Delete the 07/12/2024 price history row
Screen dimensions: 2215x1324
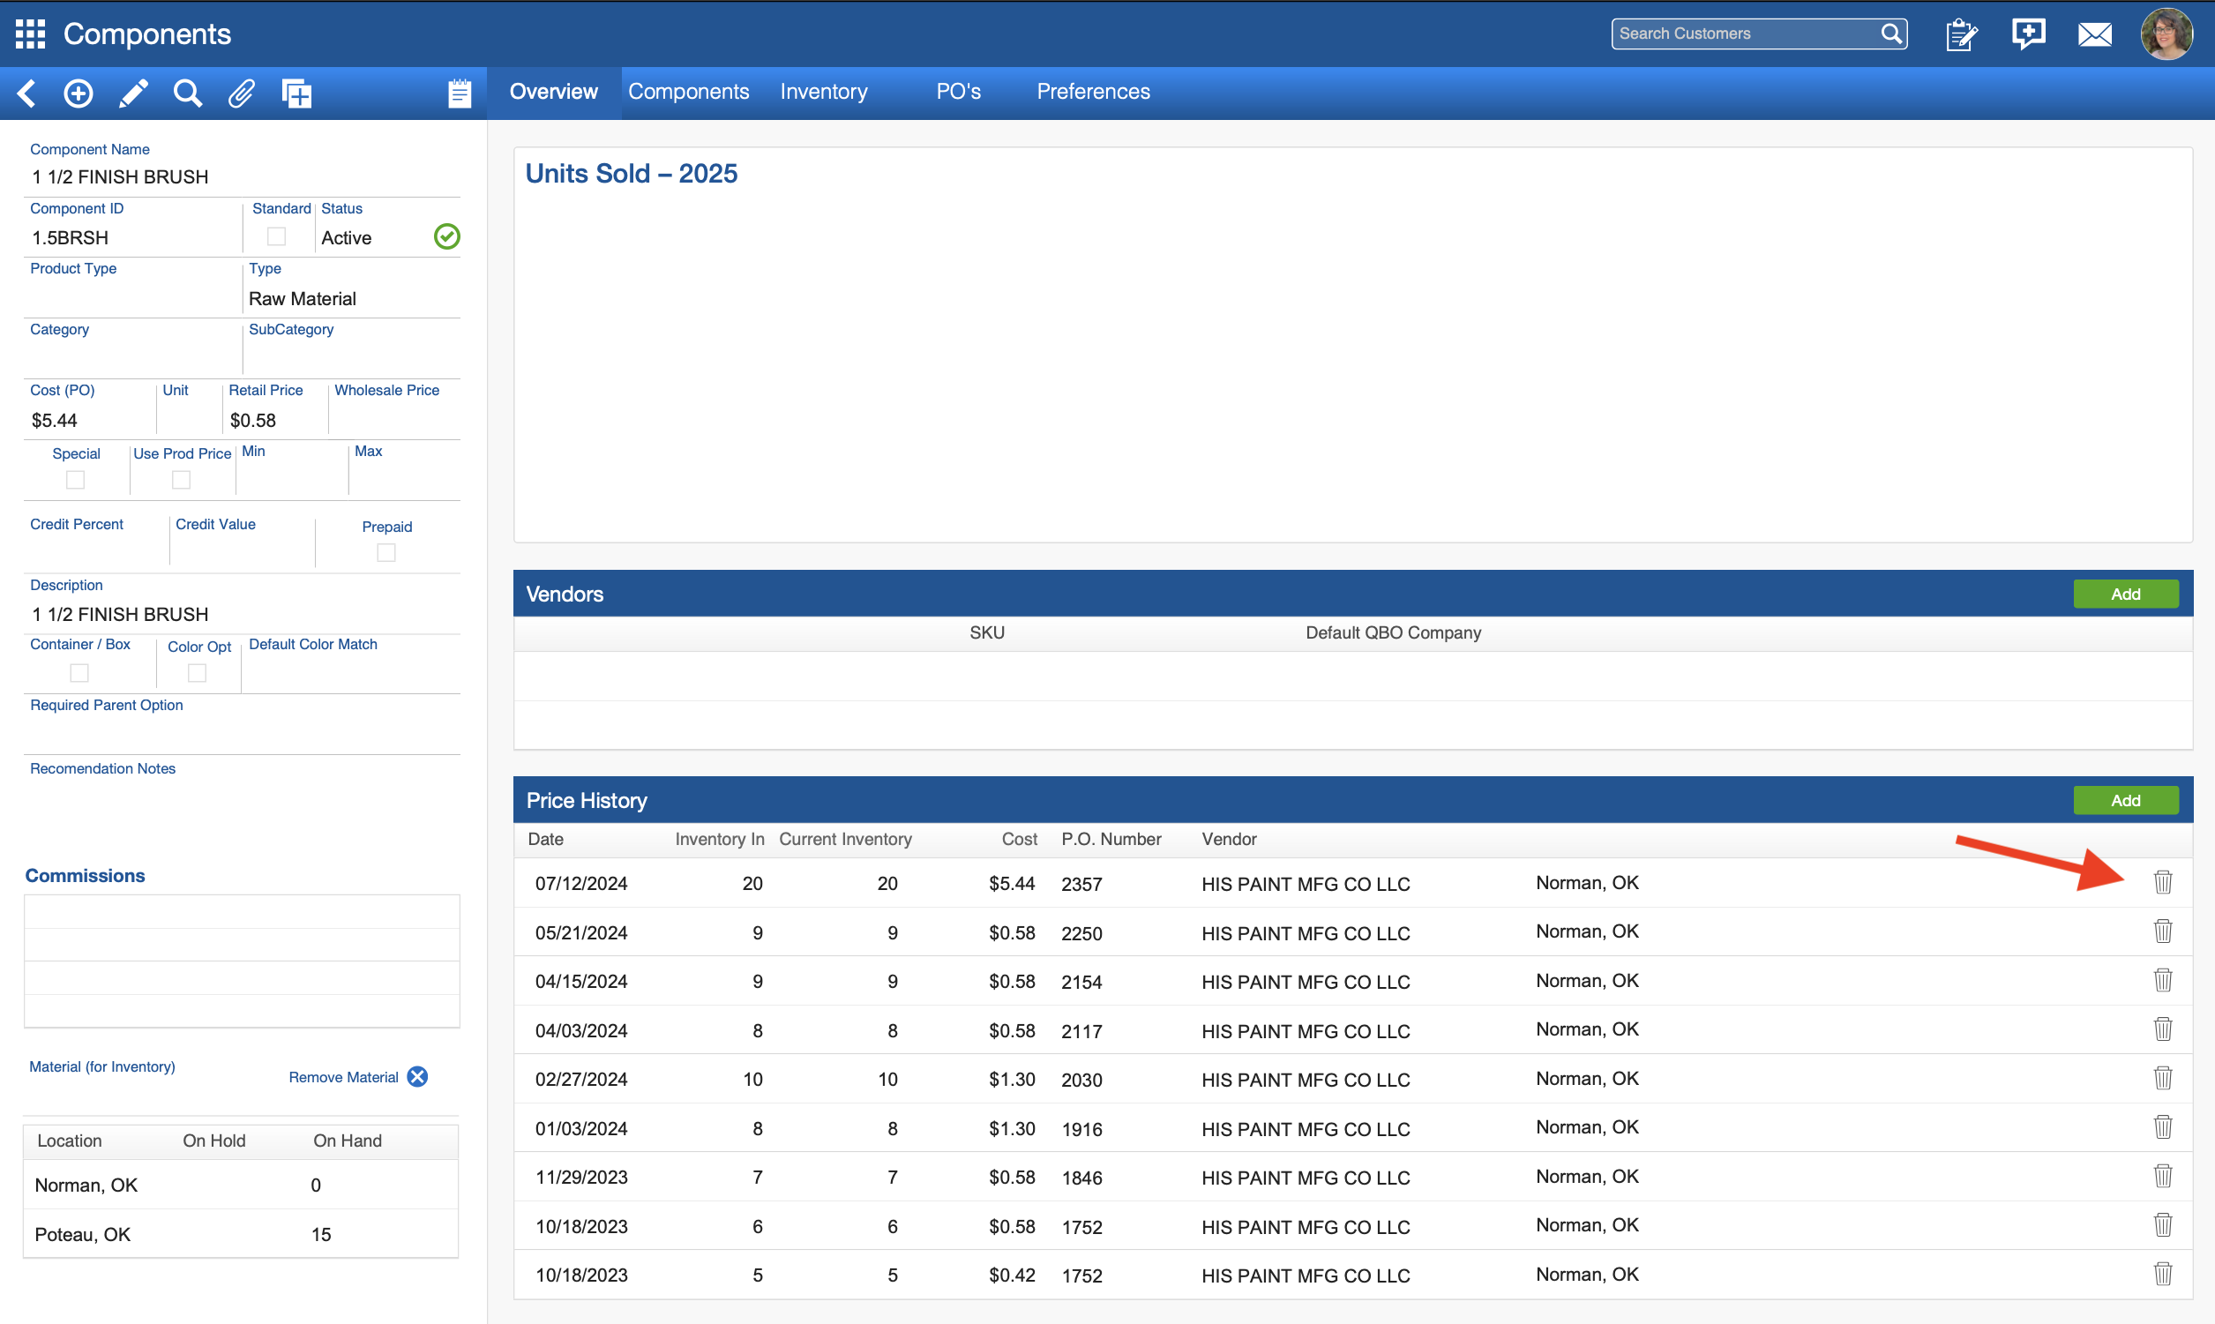pyautogui.click(x=2162, y=882)
